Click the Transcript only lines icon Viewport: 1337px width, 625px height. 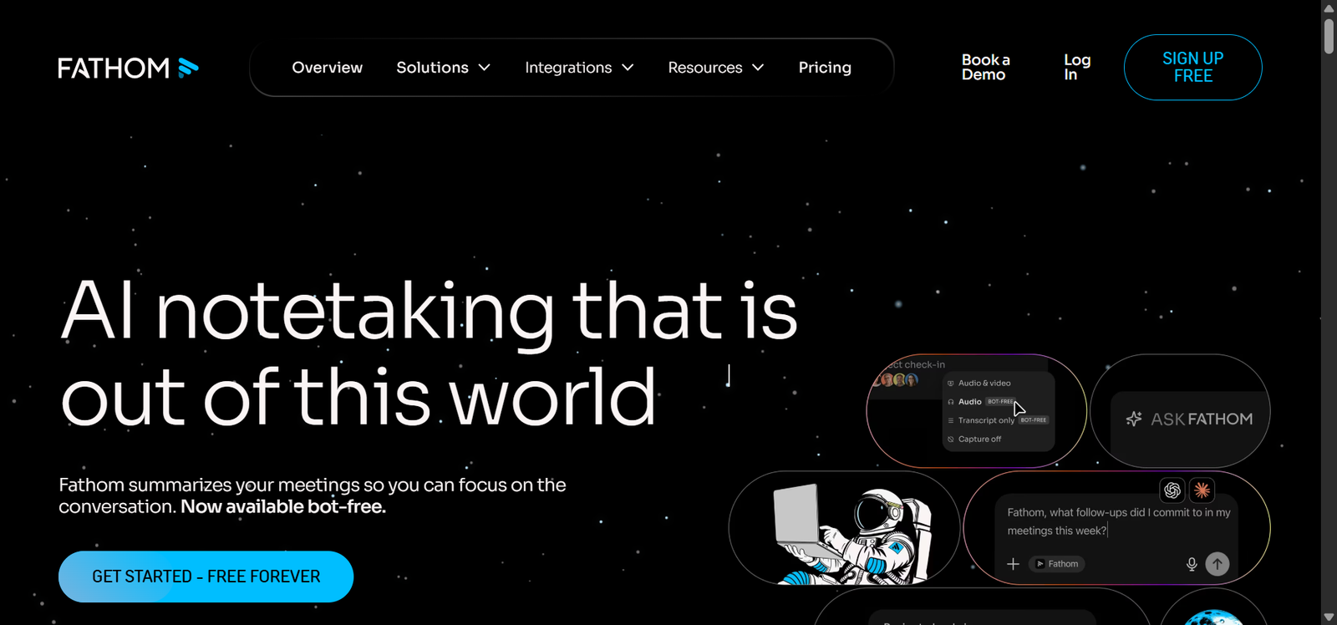point(951,420)
